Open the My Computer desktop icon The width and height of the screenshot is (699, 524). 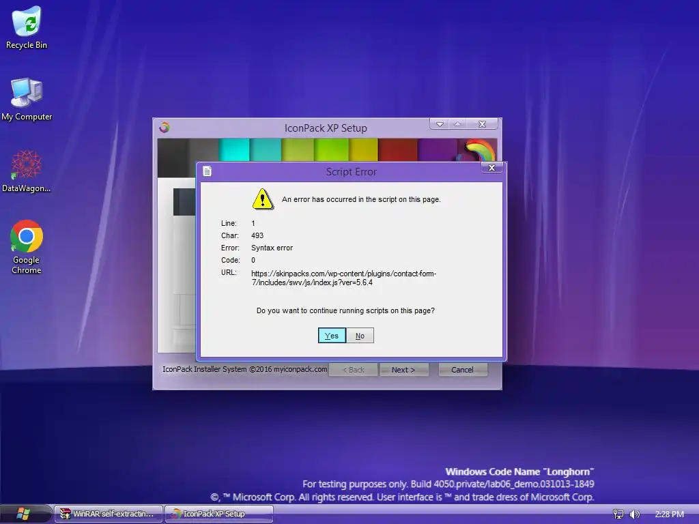[x=27, y=99]
